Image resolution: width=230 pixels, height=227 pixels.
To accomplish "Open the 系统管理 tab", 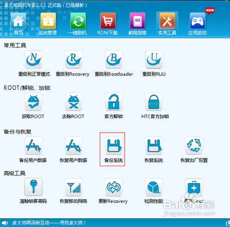I will pos(48,24).
